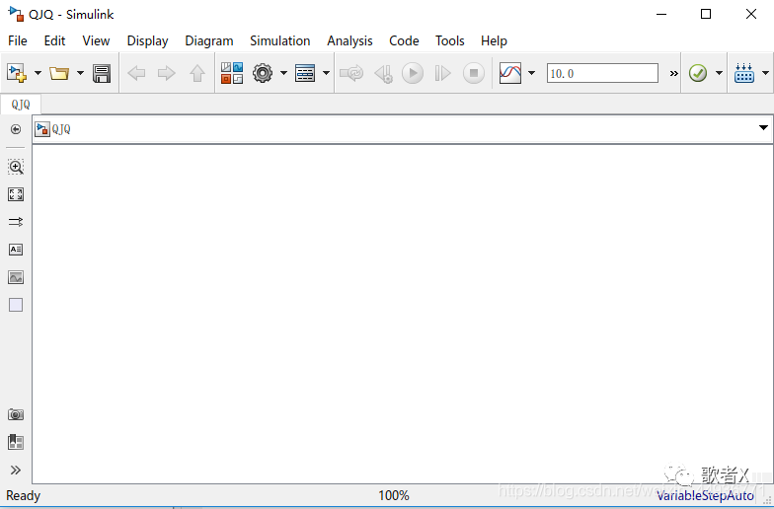Click QJQ in the breadcrumb path bar

point(61,129)
